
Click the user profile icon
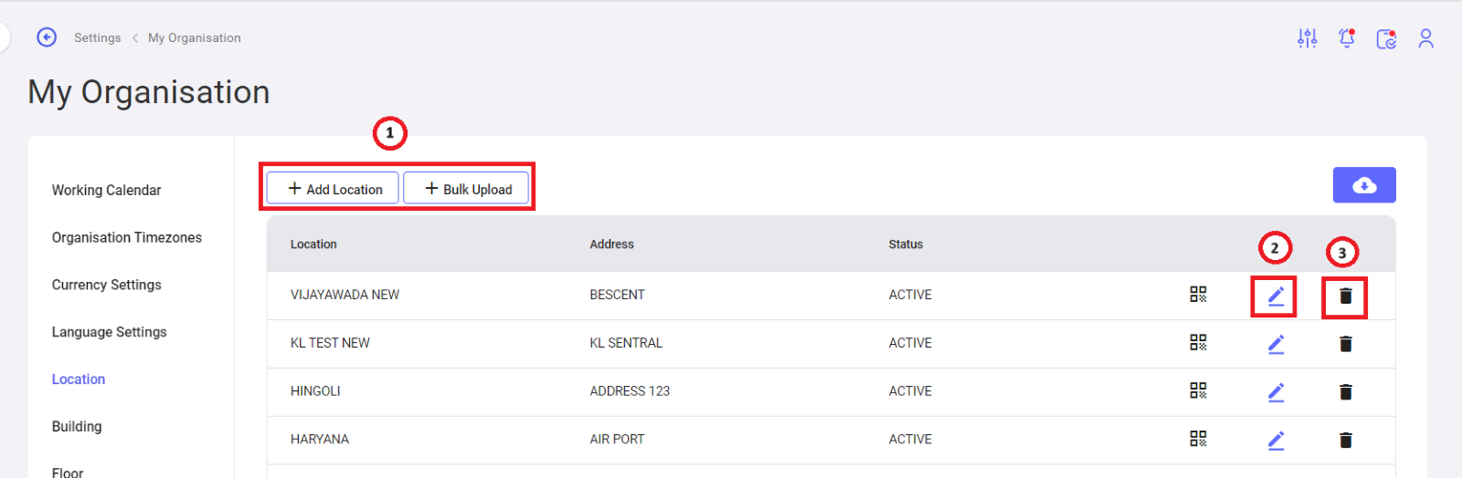pos(1425,38)
